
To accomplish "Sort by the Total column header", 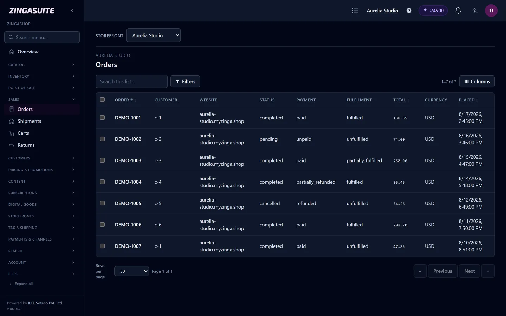I will [401, 100].
